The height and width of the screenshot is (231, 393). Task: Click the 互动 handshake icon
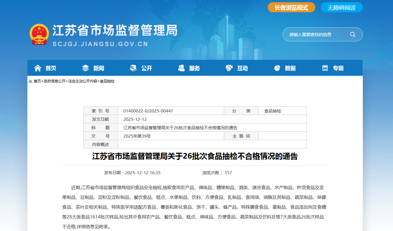(229, 68)
